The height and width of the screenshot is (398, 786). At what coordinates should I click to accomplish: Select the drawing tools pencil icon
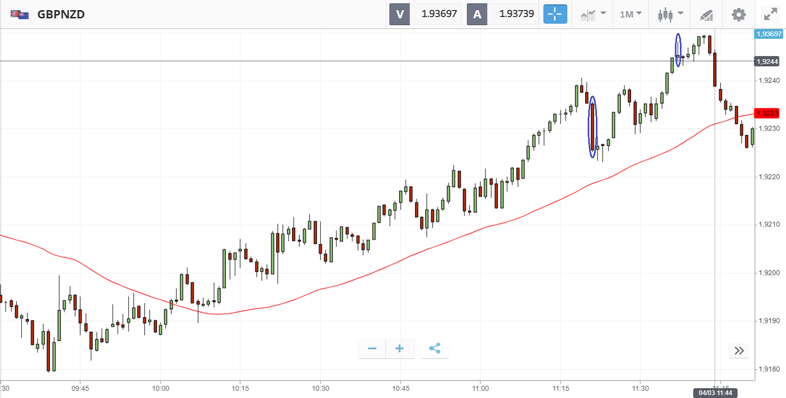point(706,15)
